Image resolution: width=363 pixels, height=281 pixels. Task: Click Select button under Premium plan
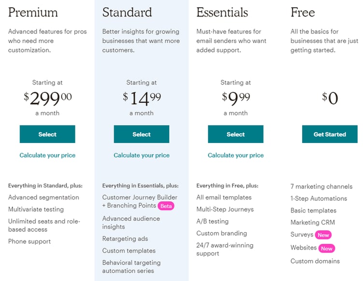pos(47,134)
